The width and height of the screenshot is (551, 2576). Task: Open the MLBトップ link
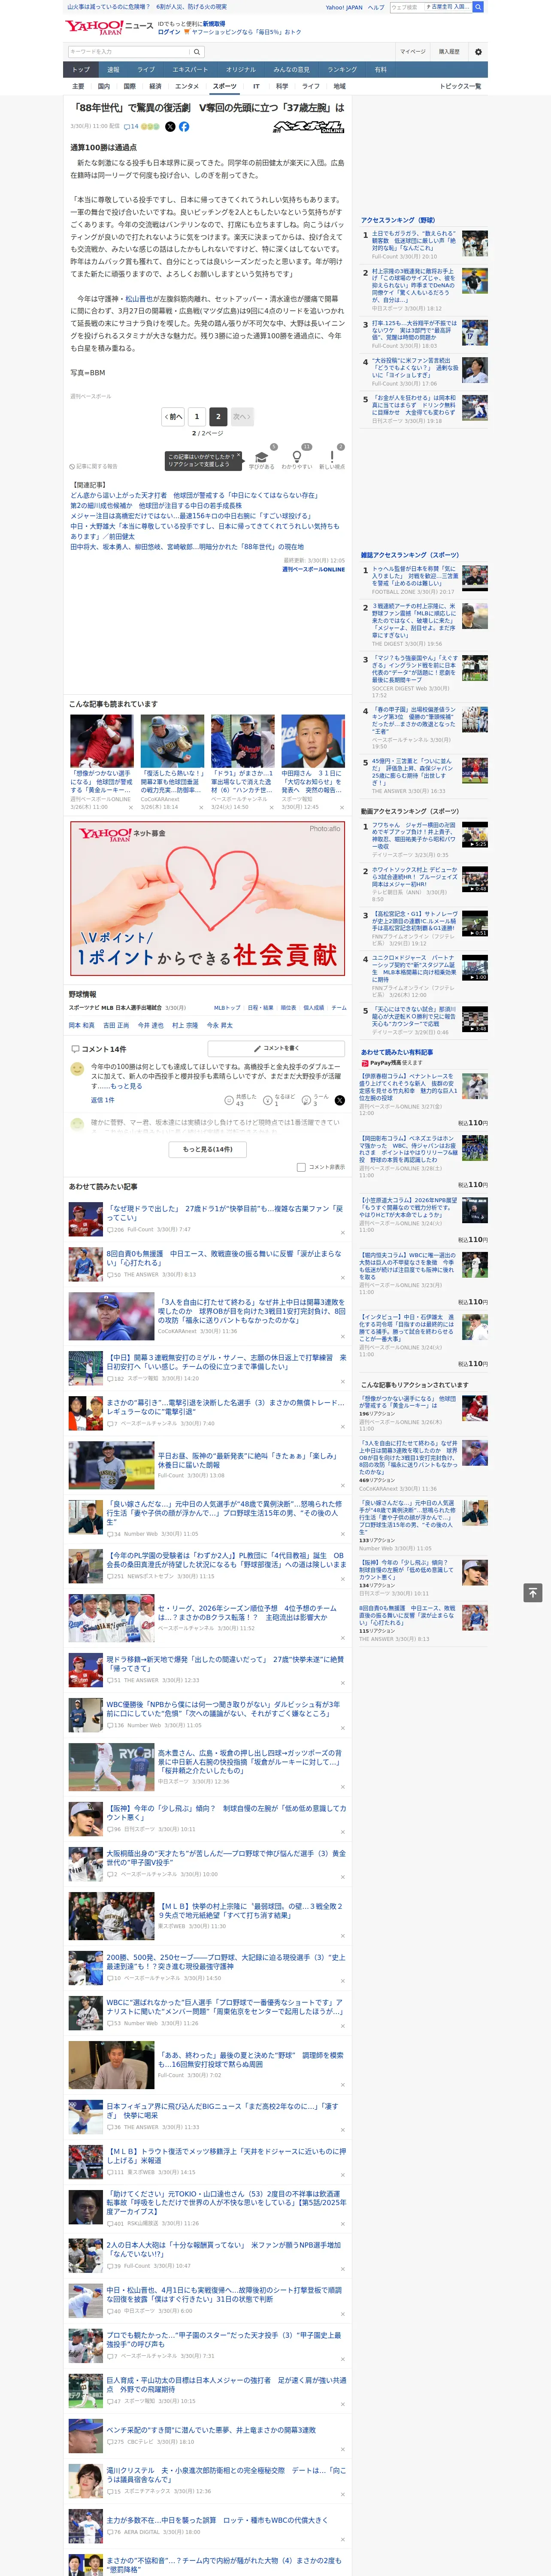coord(227,1008)
